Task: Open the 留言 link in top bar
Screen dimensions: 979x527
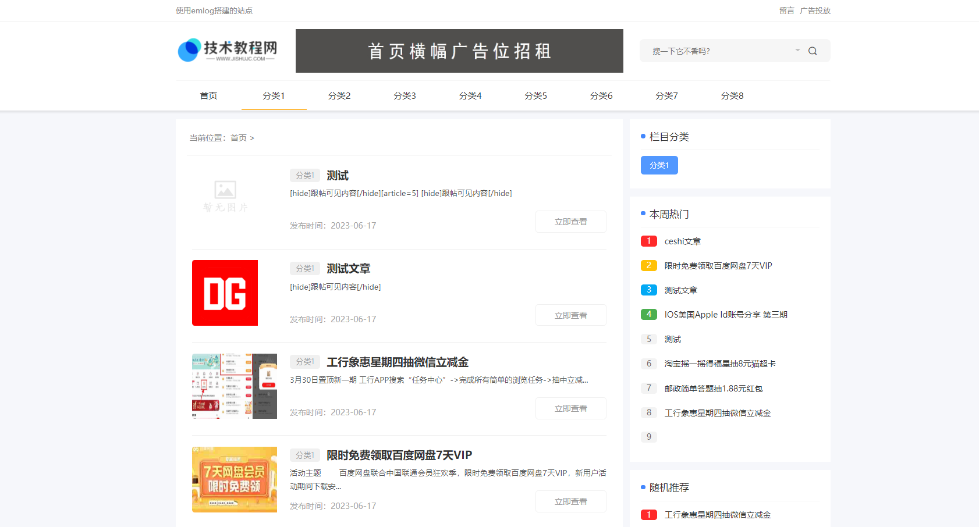Action: (x=786, y=10)
